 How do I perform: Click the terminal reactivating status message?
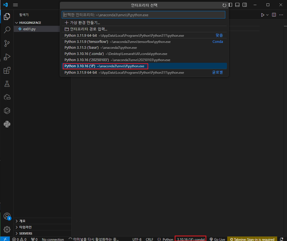93,239
